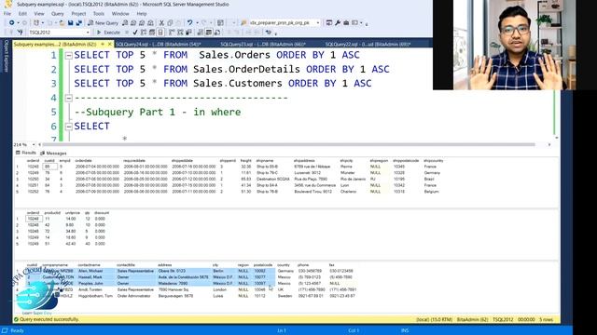Open the File menu
This screenshot has height=335, width=597.
click(x=7, y=14)
